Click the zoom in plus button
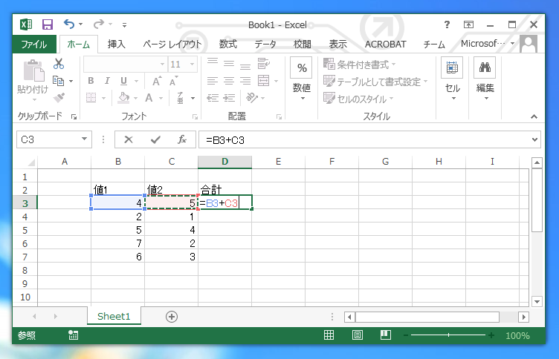Viewport: 559px width, 359px height. tap(491, 335)
